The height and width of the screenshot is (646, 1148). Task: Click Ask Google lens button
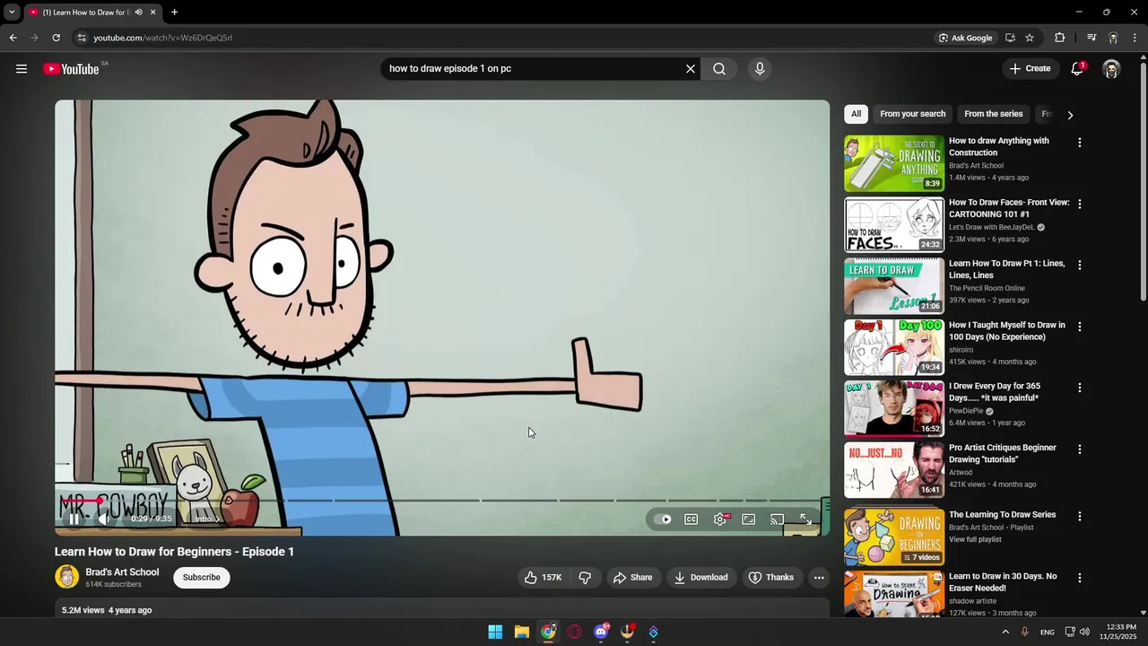[966, 38]
